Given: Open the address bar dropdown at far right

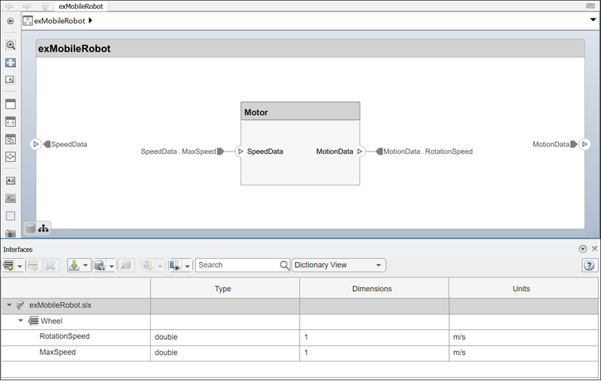Looking at the screenshot, I should [x=593, y=20].
